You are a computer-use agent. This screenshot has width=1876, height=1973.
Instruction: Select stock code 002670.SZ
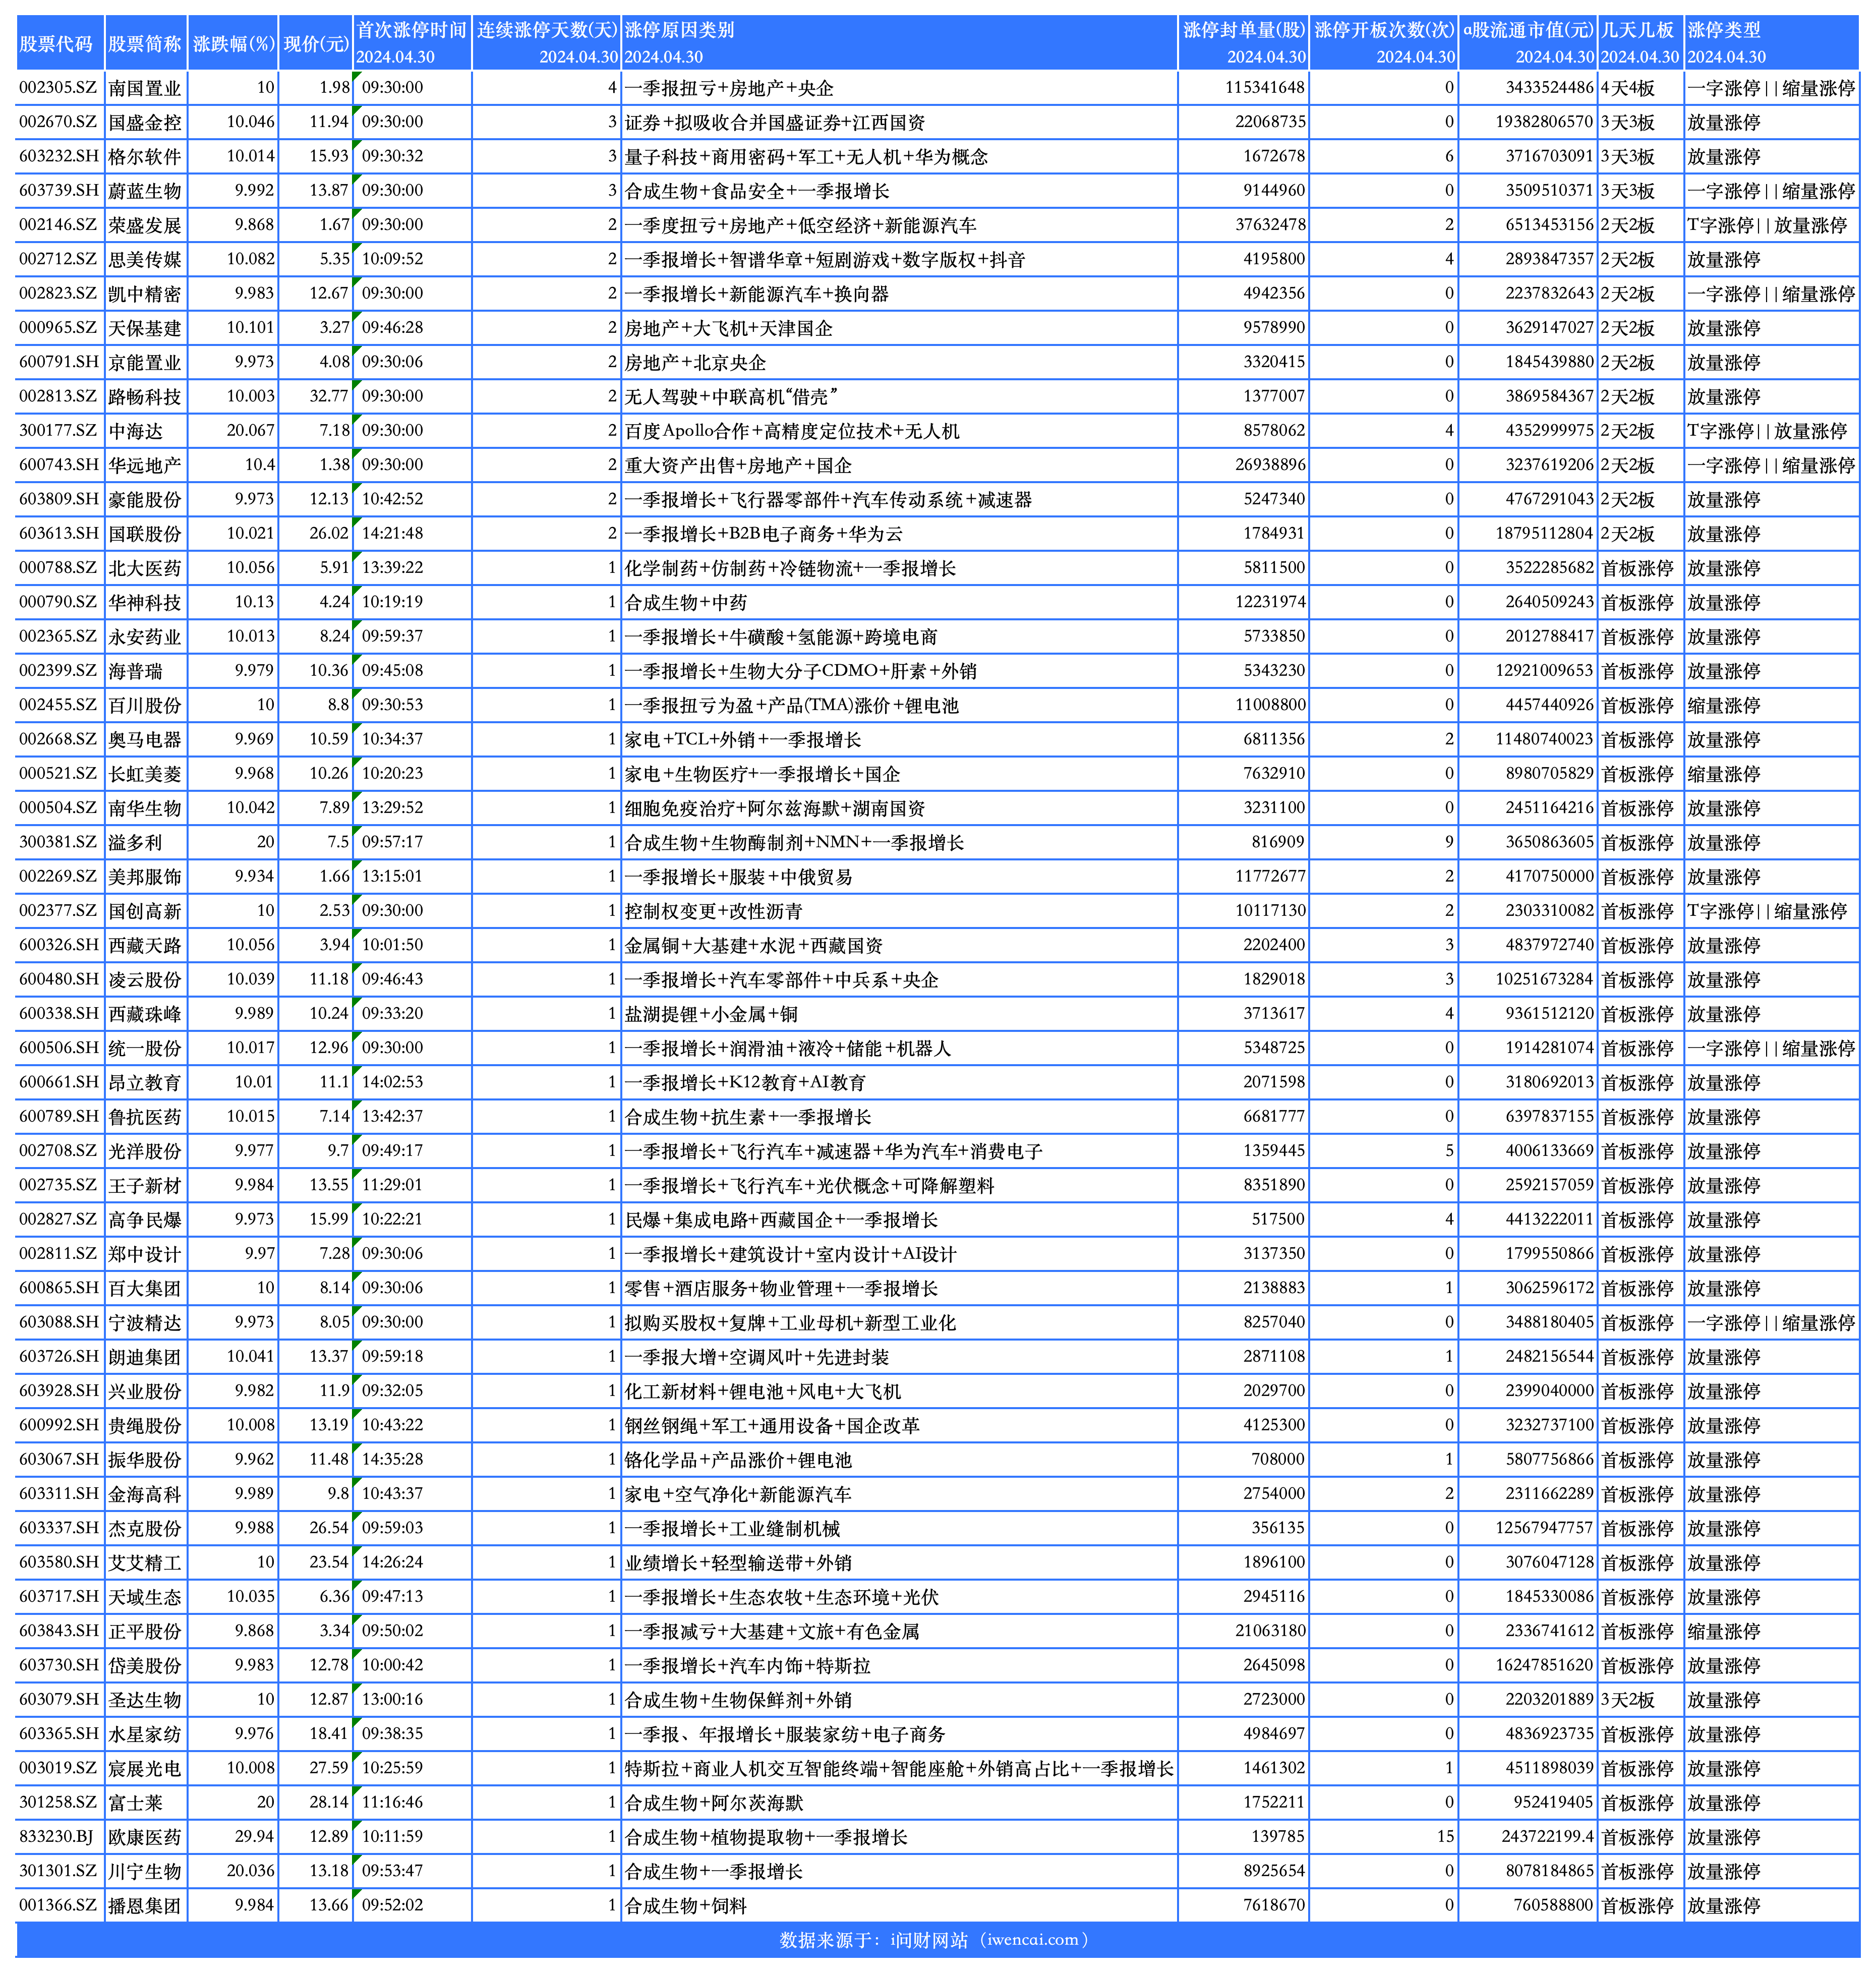(58, 122)
